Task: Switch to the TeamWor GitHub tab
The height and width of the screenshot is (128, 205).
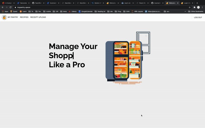Action: (38, 3)
